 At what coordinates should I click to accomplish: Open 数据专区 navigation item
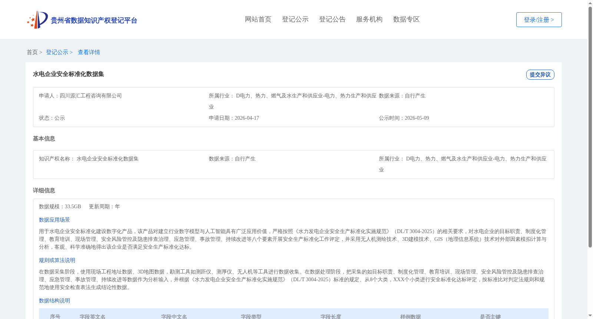406,19
